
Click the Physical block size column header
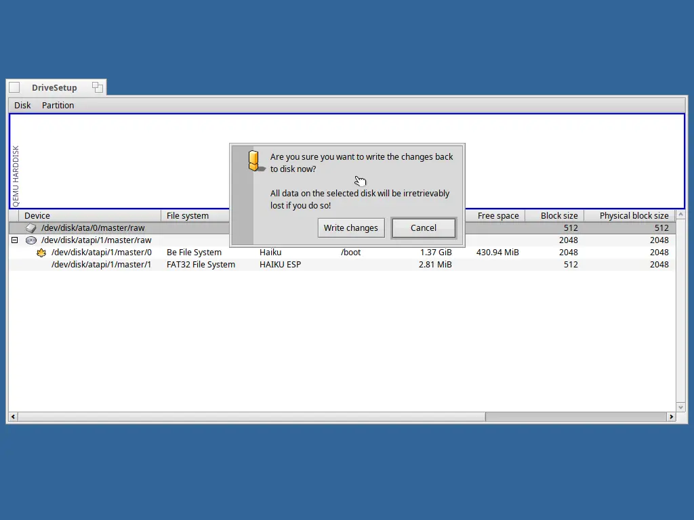point(630,216)
